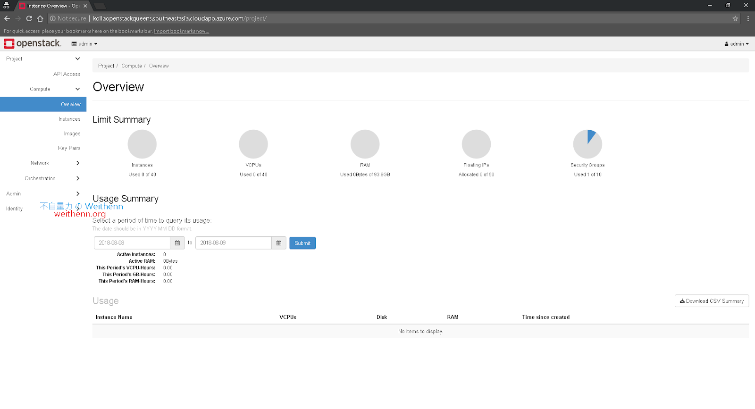Click 'Used 1 of 10' text
This screenshot has width=755, height=409.
click(x=587, y=175)
